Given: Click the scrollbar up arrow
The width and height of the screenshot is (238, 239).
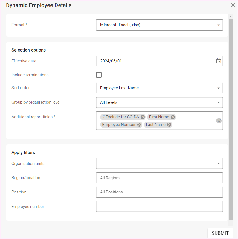Looking at the screenshot, I should point(231,16).
